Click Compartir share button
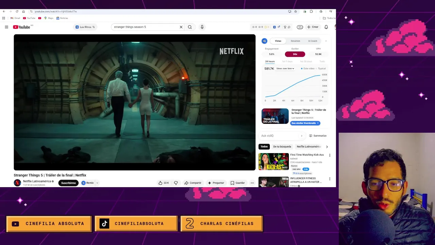 coord(193,183)
